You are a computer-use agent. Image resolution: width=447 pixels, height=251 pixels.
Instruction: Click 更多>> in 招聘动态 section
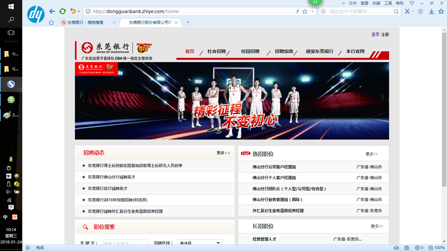(x=223, y=153)
